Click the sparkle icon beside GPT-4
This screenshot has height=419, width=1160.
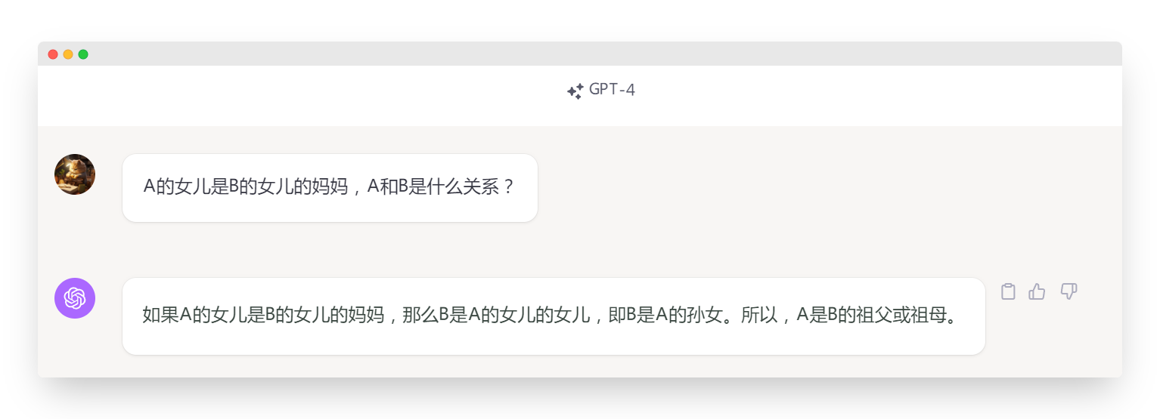coord(575,91)
